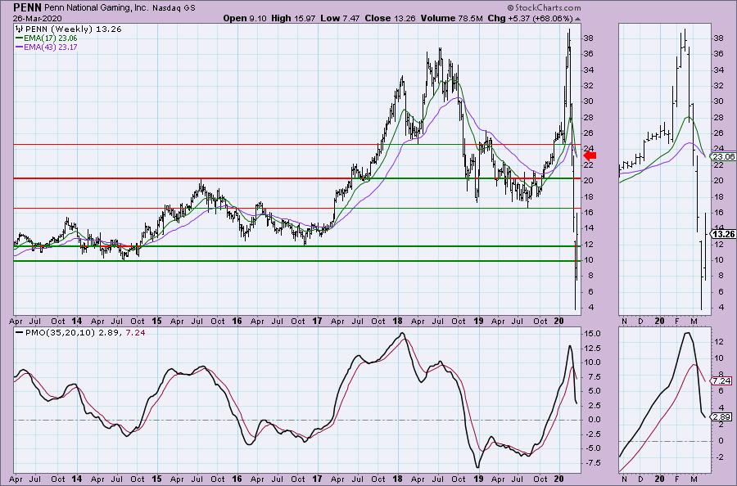737x486 pixels.
Task: Click the 7.24 PMO signal flag on right axis
Action: point(722,380)
